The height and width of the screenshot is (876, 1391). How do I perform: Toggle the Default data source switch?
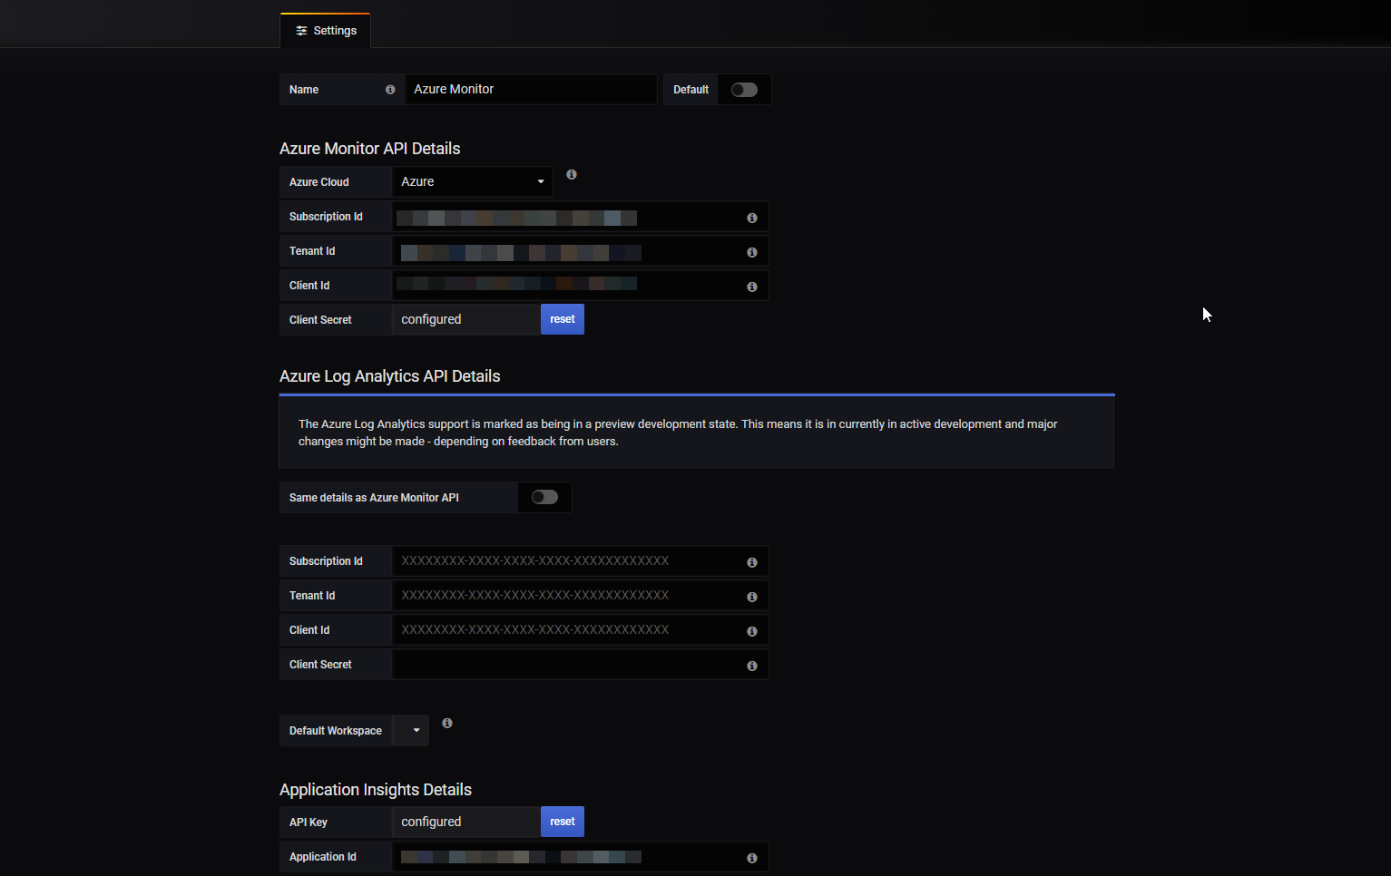pos(744,90)
